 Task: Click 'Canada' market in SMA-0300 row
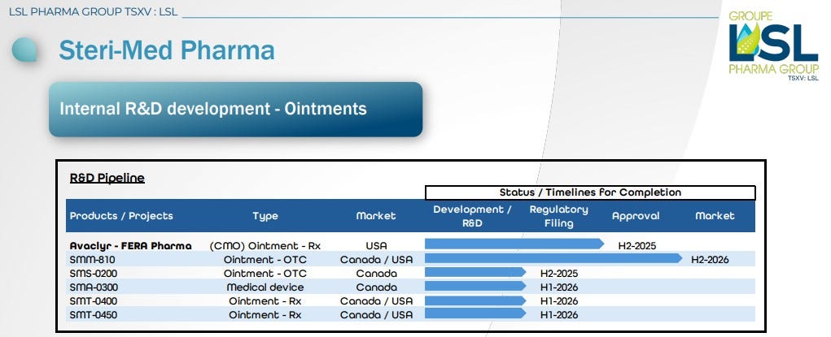(376, 287)
